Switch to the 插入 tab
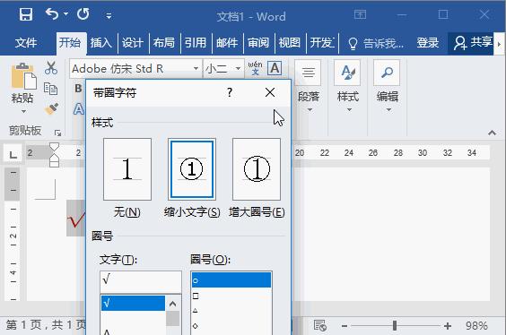Viewport: 506px width, 335px height. click(x=101, y=42)
